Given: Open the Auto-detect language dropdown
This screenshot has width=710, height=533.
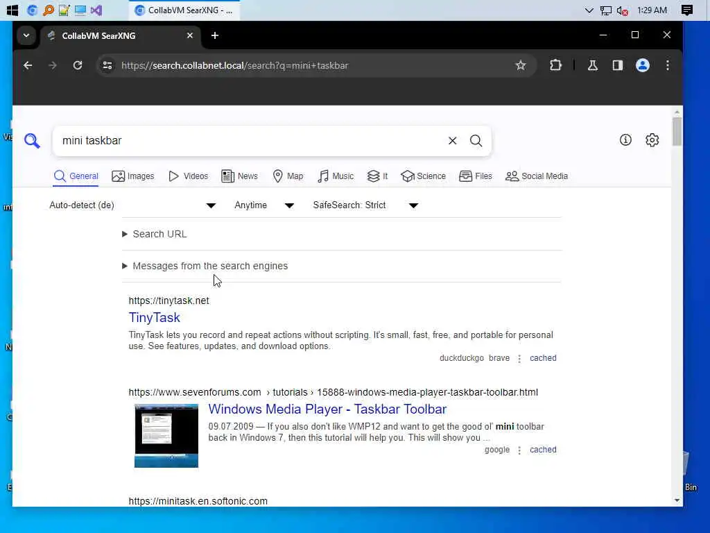Looking at the screenshot, I should pyautogui.click(x=132, y=205).
